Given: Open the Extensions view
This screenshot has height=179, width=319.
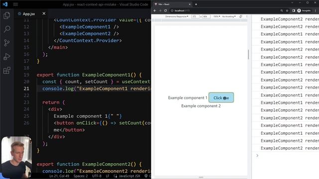Looking at the screenshot, I should point(6,71).
